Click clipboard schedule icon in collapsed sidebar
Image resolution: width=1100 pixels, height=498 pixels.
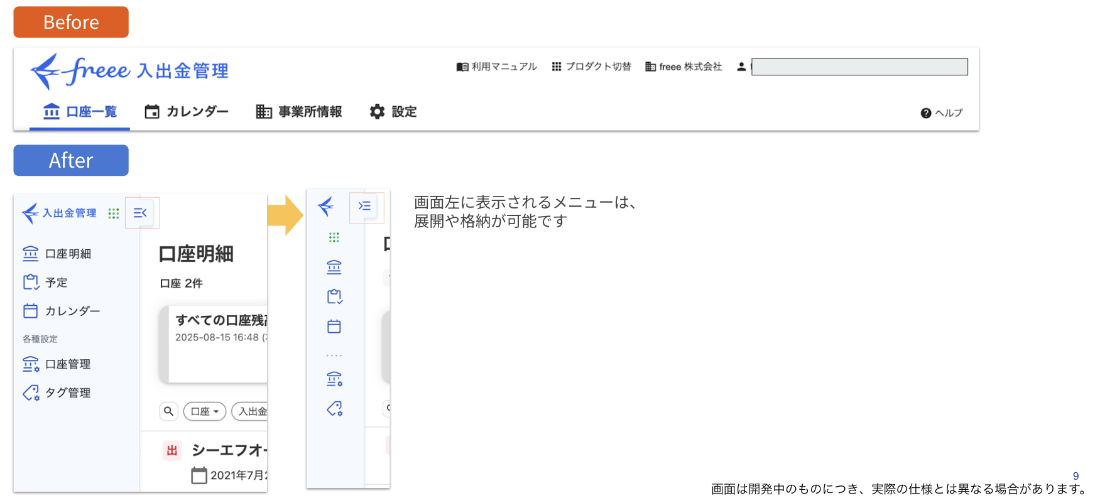click(x=334, y=296)
